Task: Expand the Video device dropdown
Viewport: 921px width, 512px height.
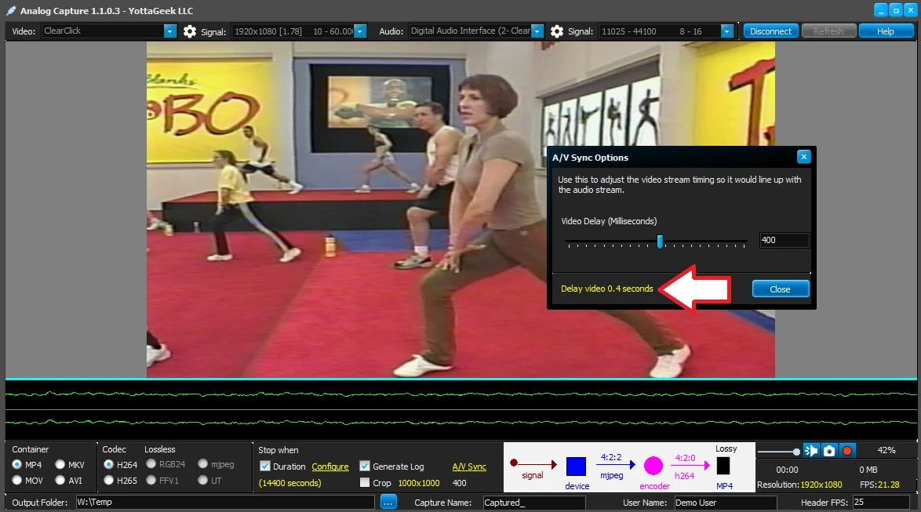Action: pos(169,31)
